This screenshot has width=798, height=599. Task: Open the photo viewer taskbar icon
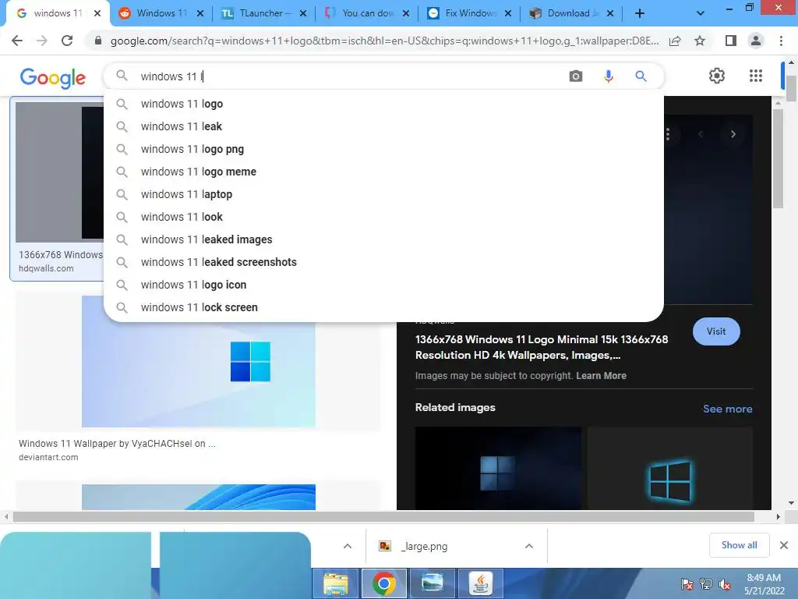(x=432, y=583)
